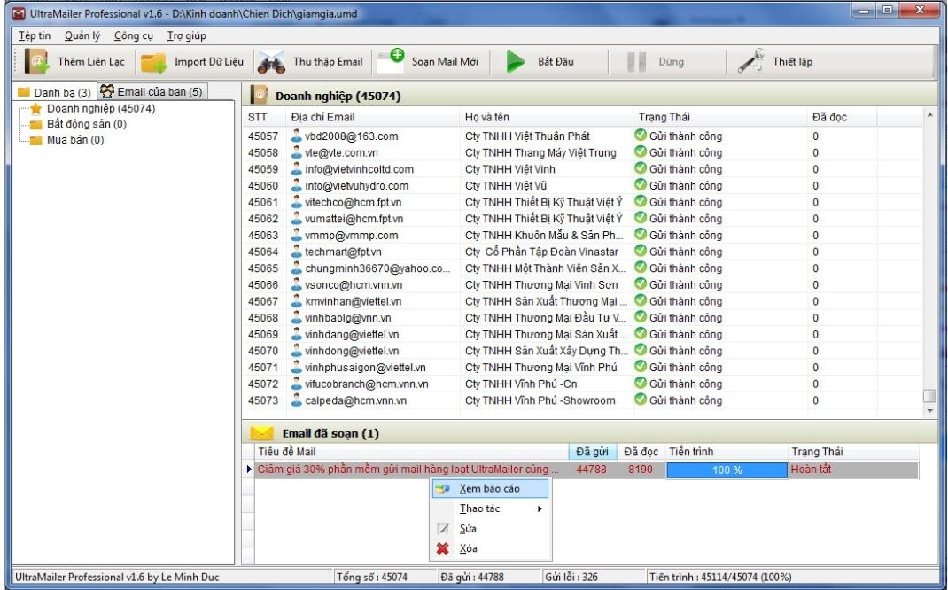Image resolution: width=948 pixels, height=590 pixels.
Task: Click the Soạn Mail Mới envelope icon
Action: [388, 60]
